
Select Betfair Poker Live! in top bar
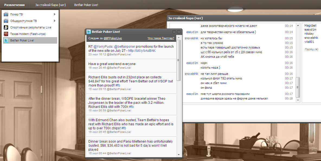pos(86,5)
